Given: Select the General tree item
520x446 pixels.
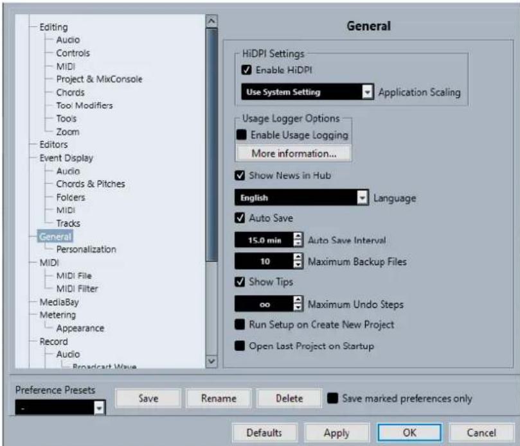Looking at the screenshot, I should pos(55,236).
